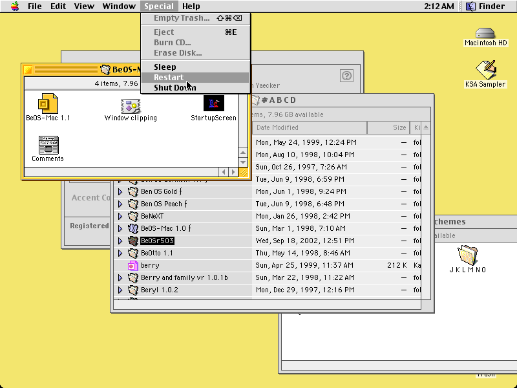Screen dimensions: 517x388
Task: Open the File menu
Action: (x=35, y=6)
